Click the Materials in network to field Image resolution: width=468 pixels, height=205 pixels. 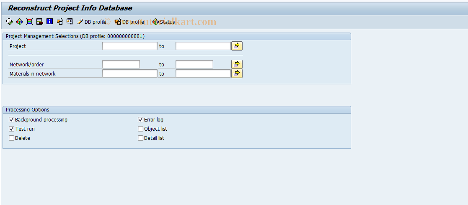click(x=203, y=73)
